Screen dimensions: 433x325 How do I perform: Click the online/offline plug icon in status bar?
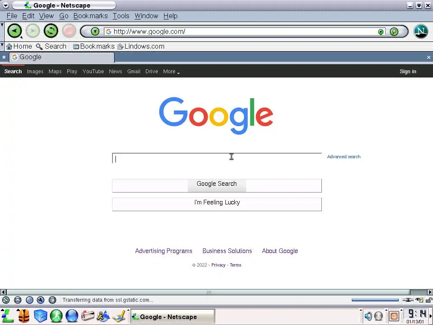coord(408,300)
